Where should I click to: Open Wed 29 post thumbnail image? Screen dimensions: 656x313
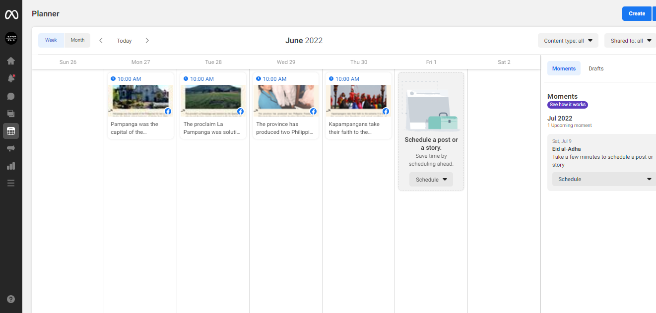[286, 100]
